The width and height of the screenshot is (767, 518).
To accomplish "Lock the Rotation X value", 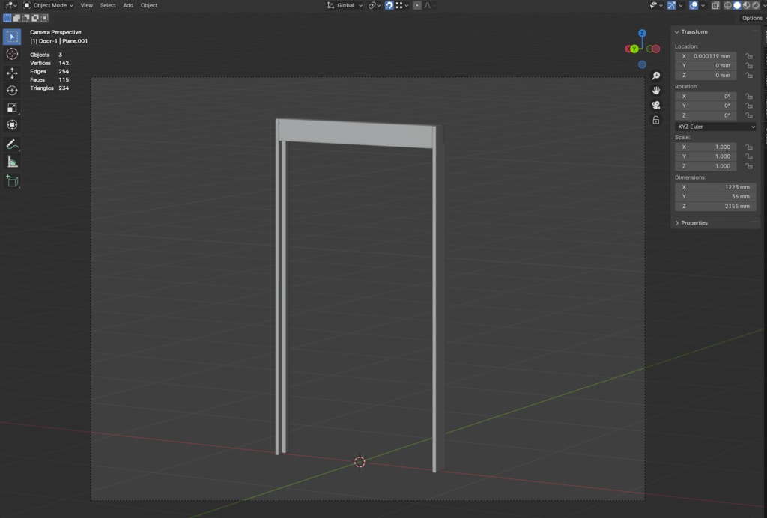I will (748, 97).
